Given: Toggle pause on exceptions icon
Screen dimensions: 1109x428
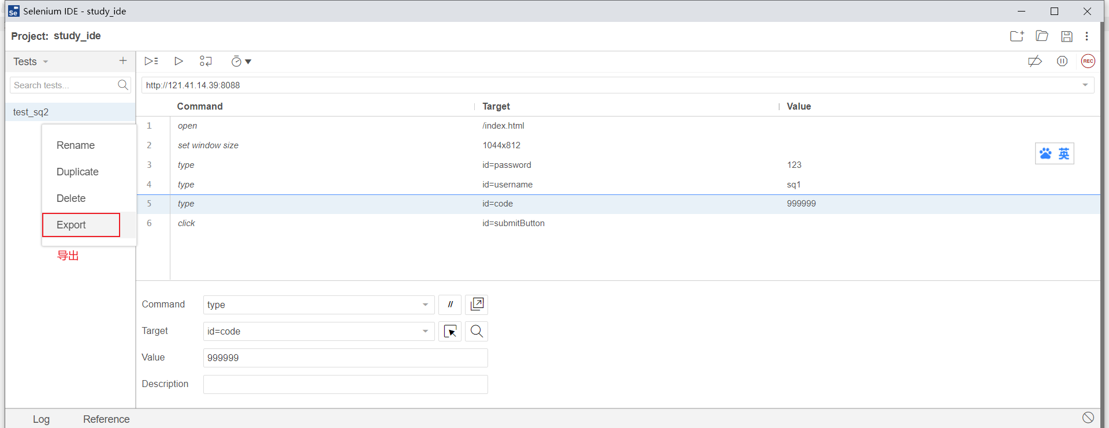Looking at the screenshot, I should tap(1062, 61).
